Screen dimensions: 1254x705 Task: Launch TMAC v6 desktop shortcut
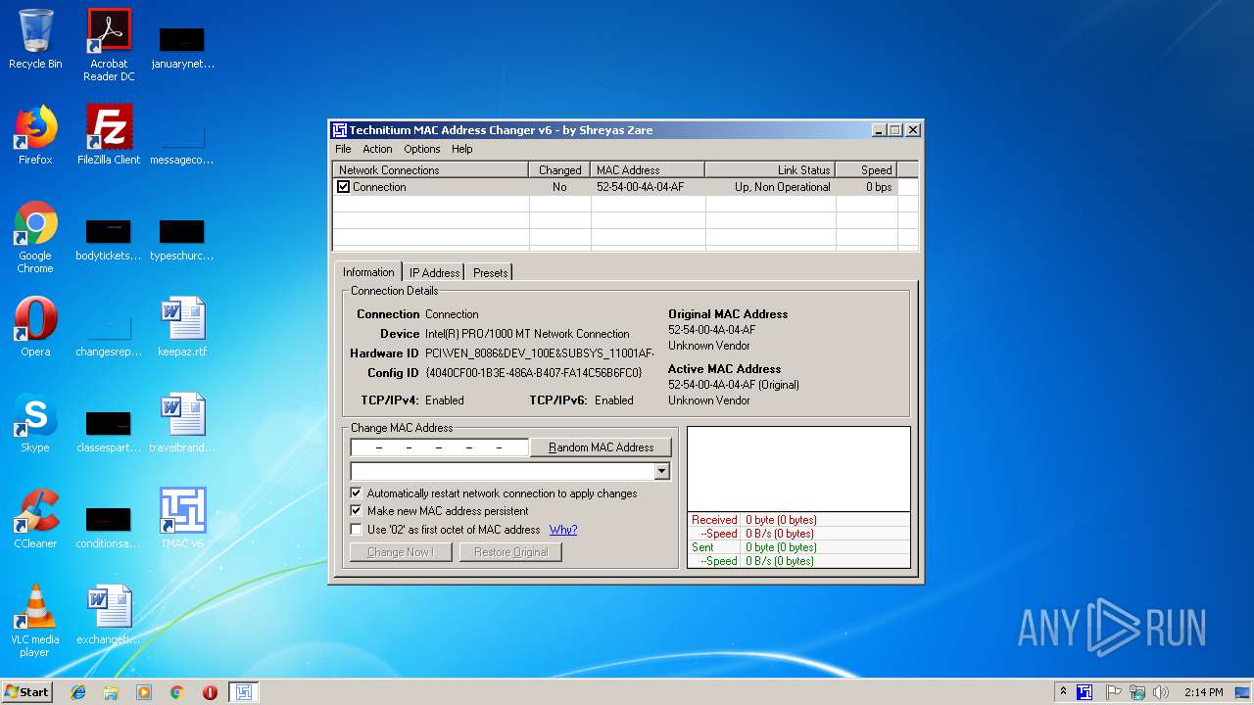[182, 519]
